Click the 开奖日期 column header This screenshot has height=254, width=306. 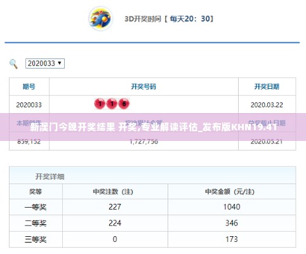pyautogui.click(x=267, y=86)
